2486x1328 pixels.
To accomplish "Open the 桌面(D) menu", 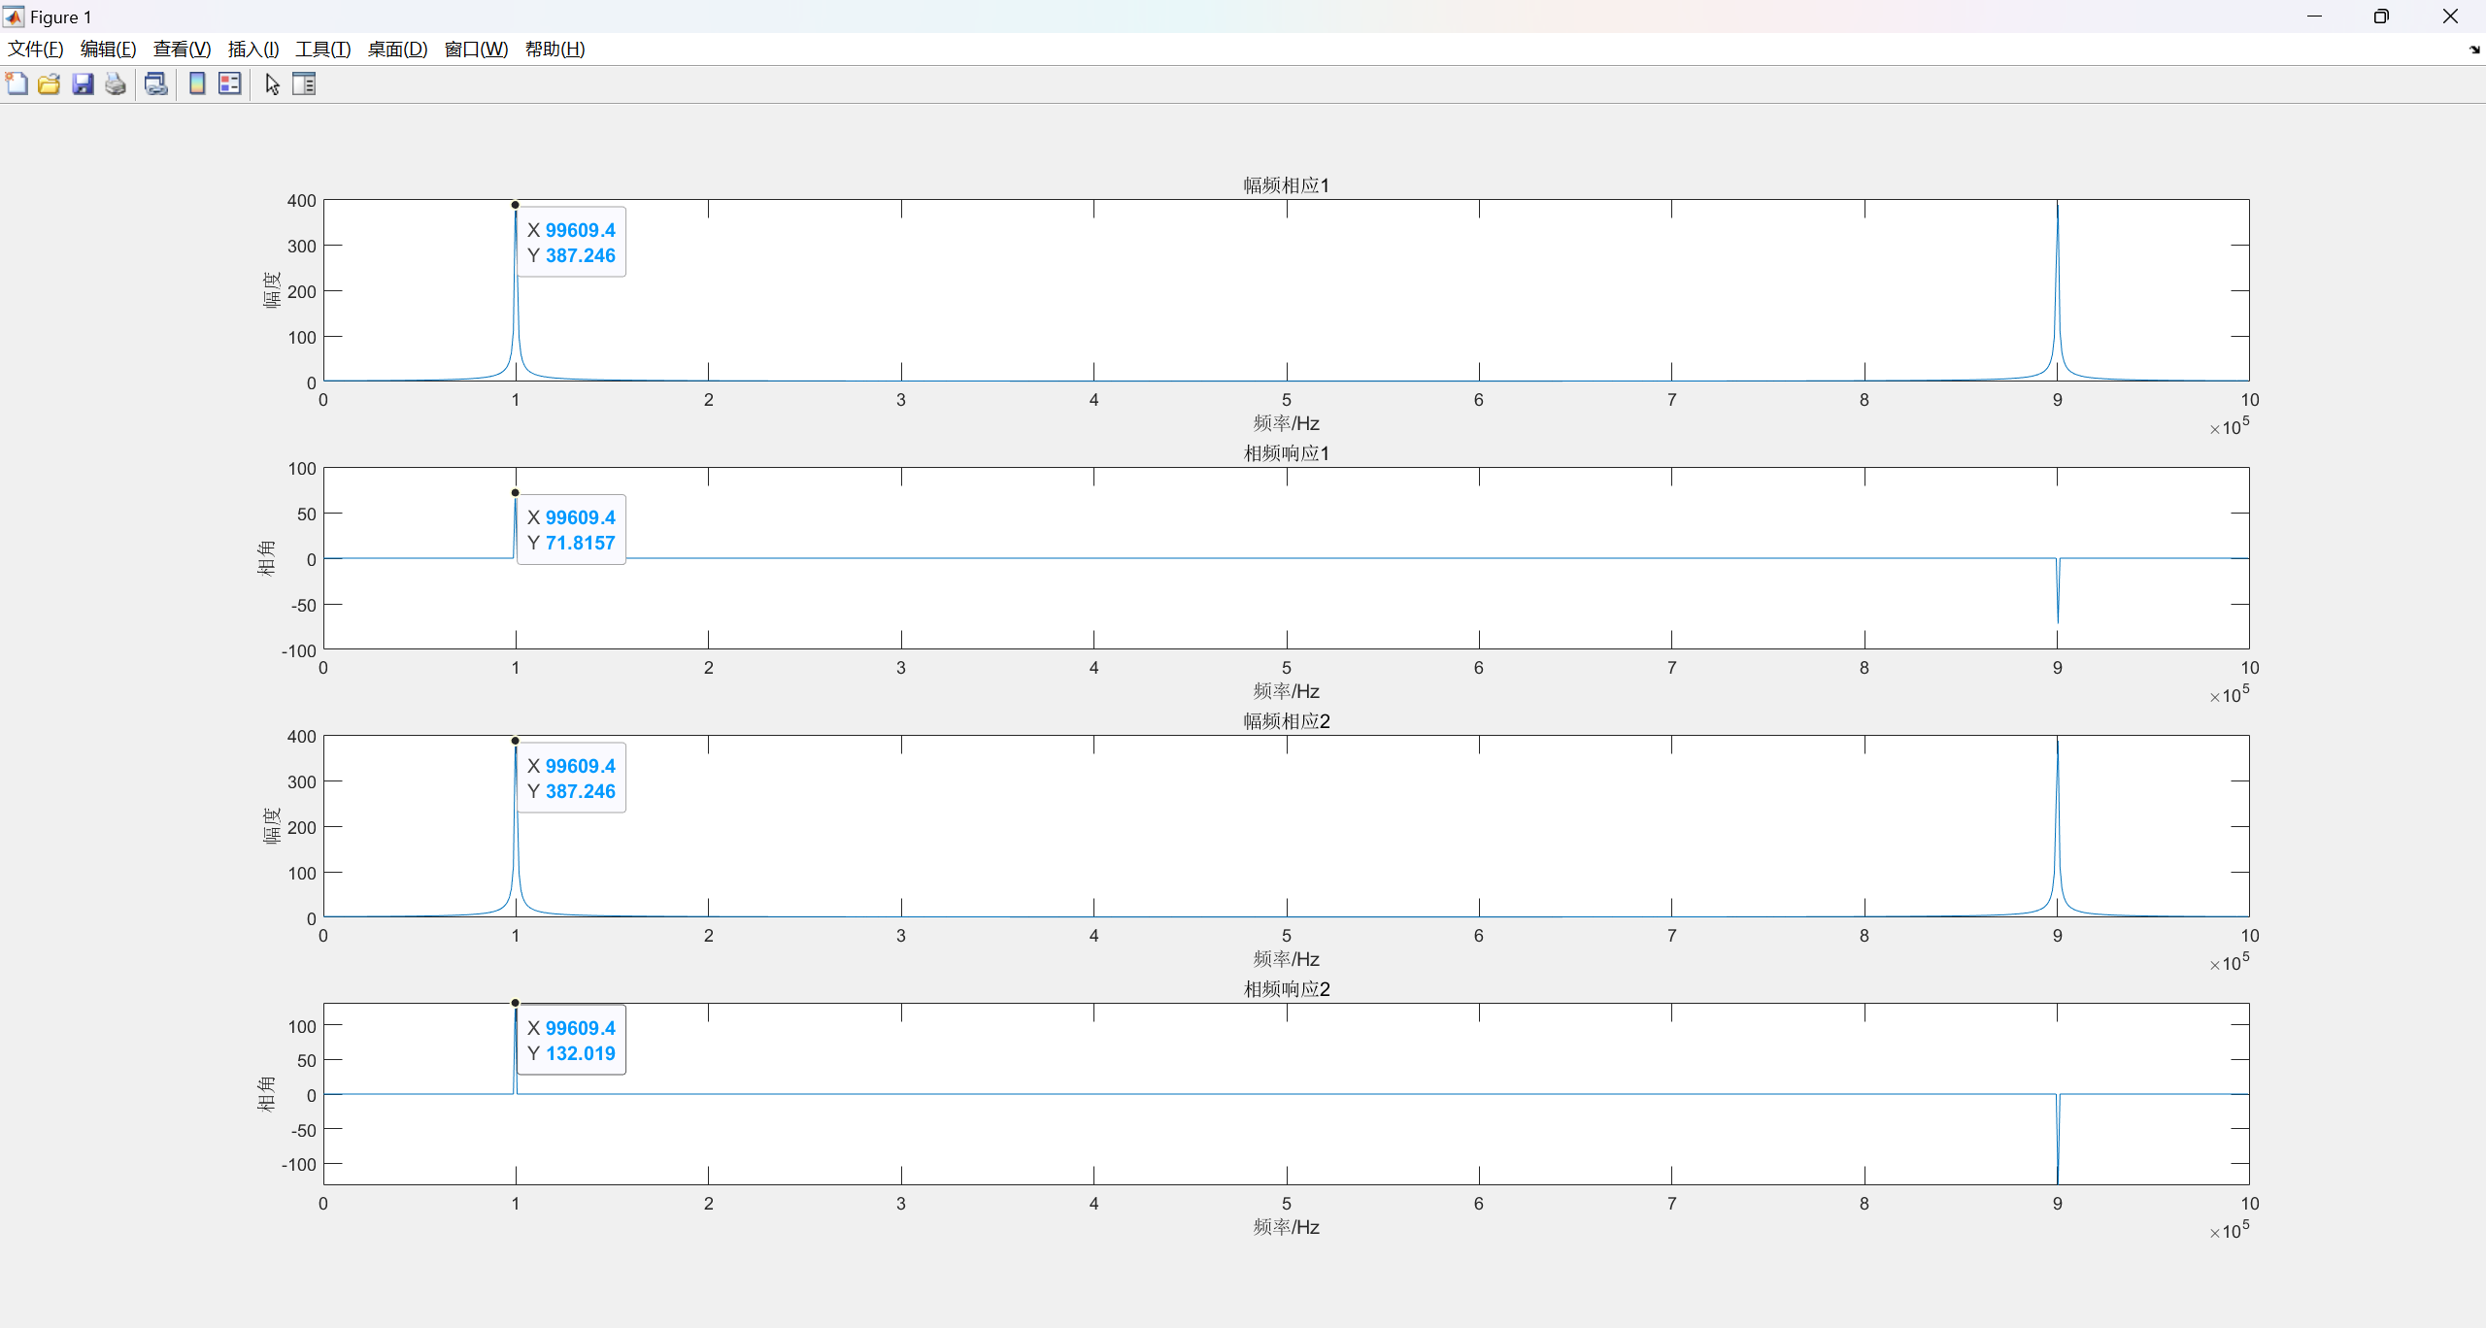I will [397, 50].
